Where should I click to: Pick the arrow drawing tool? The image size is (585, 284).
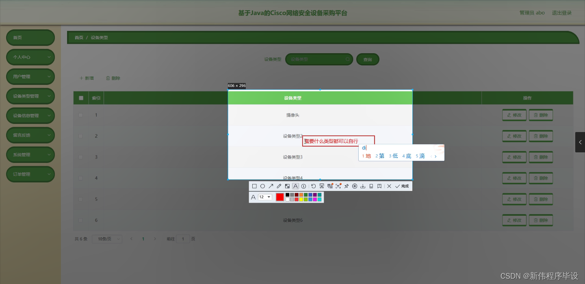point(271,186)
